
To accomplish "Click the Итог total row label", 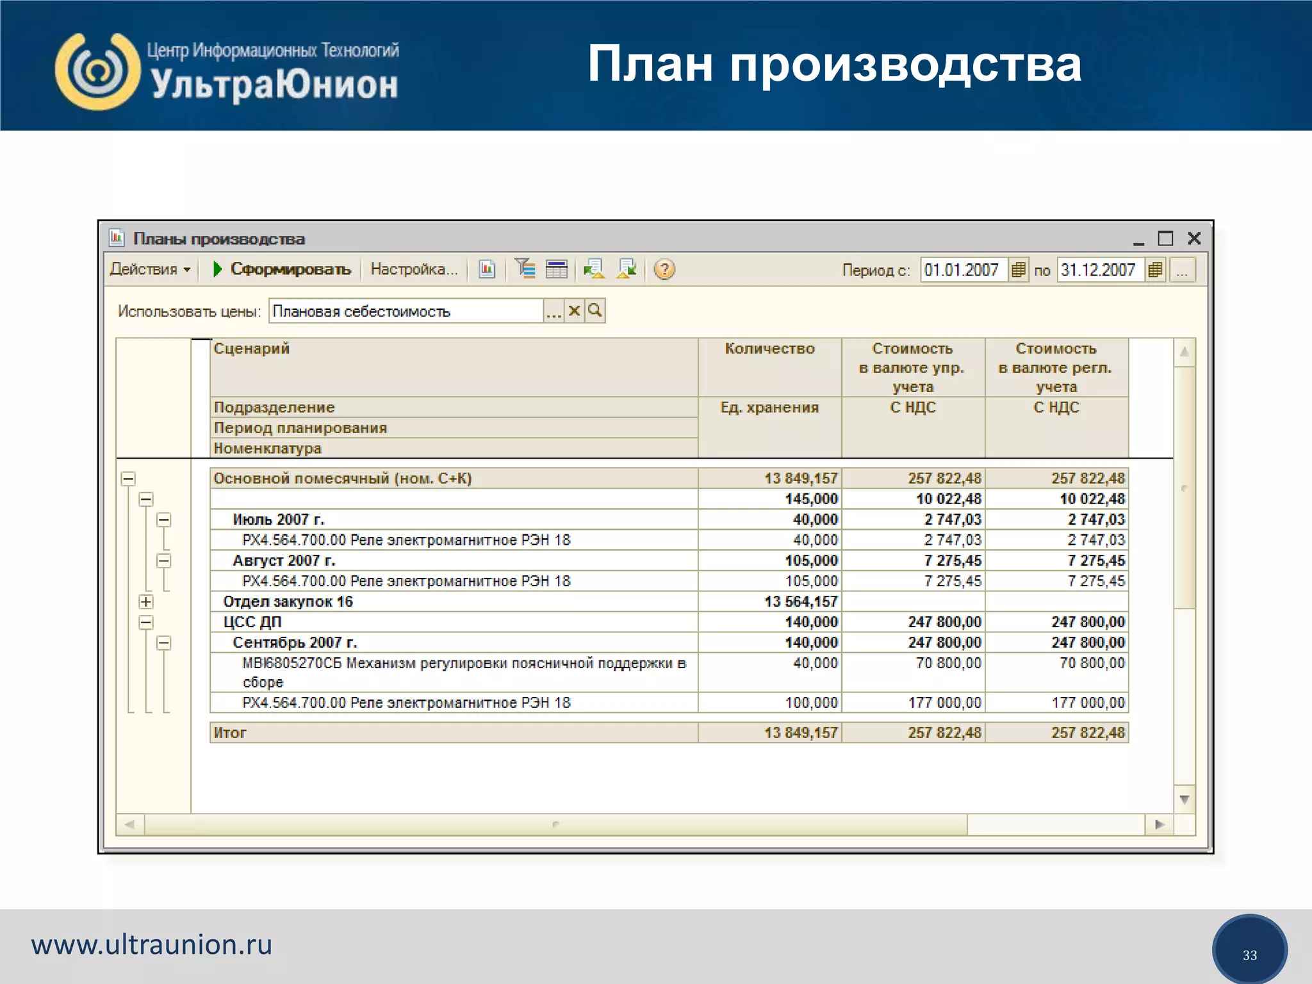I will [230, 733].
